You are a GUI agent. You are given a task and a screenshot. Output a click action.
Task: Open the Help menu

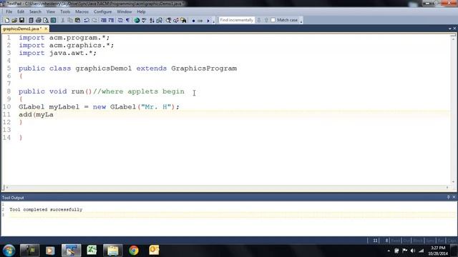pos(141,11)
